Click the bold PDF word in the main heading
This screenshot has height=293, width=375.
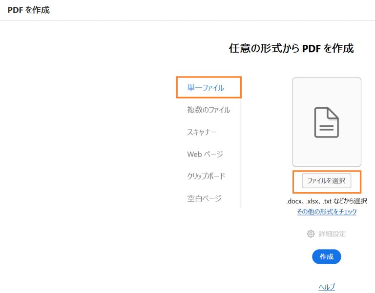pos(312,49)
